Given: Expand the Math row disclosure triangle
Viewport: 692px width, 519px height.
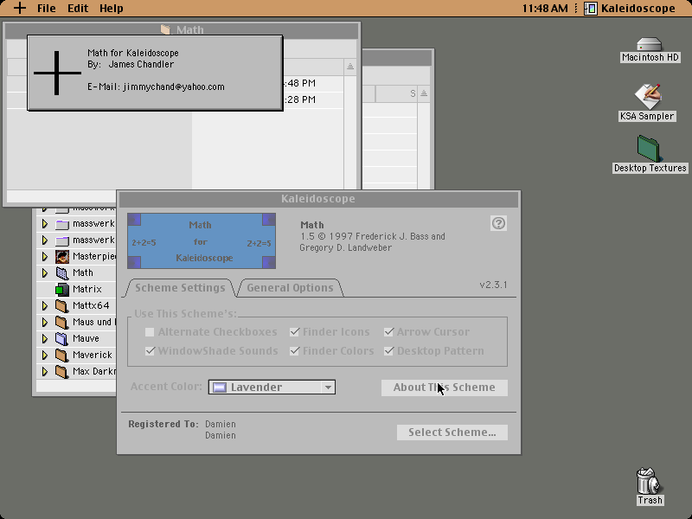Looking at the screenshot, I should (x=45, y=272).
